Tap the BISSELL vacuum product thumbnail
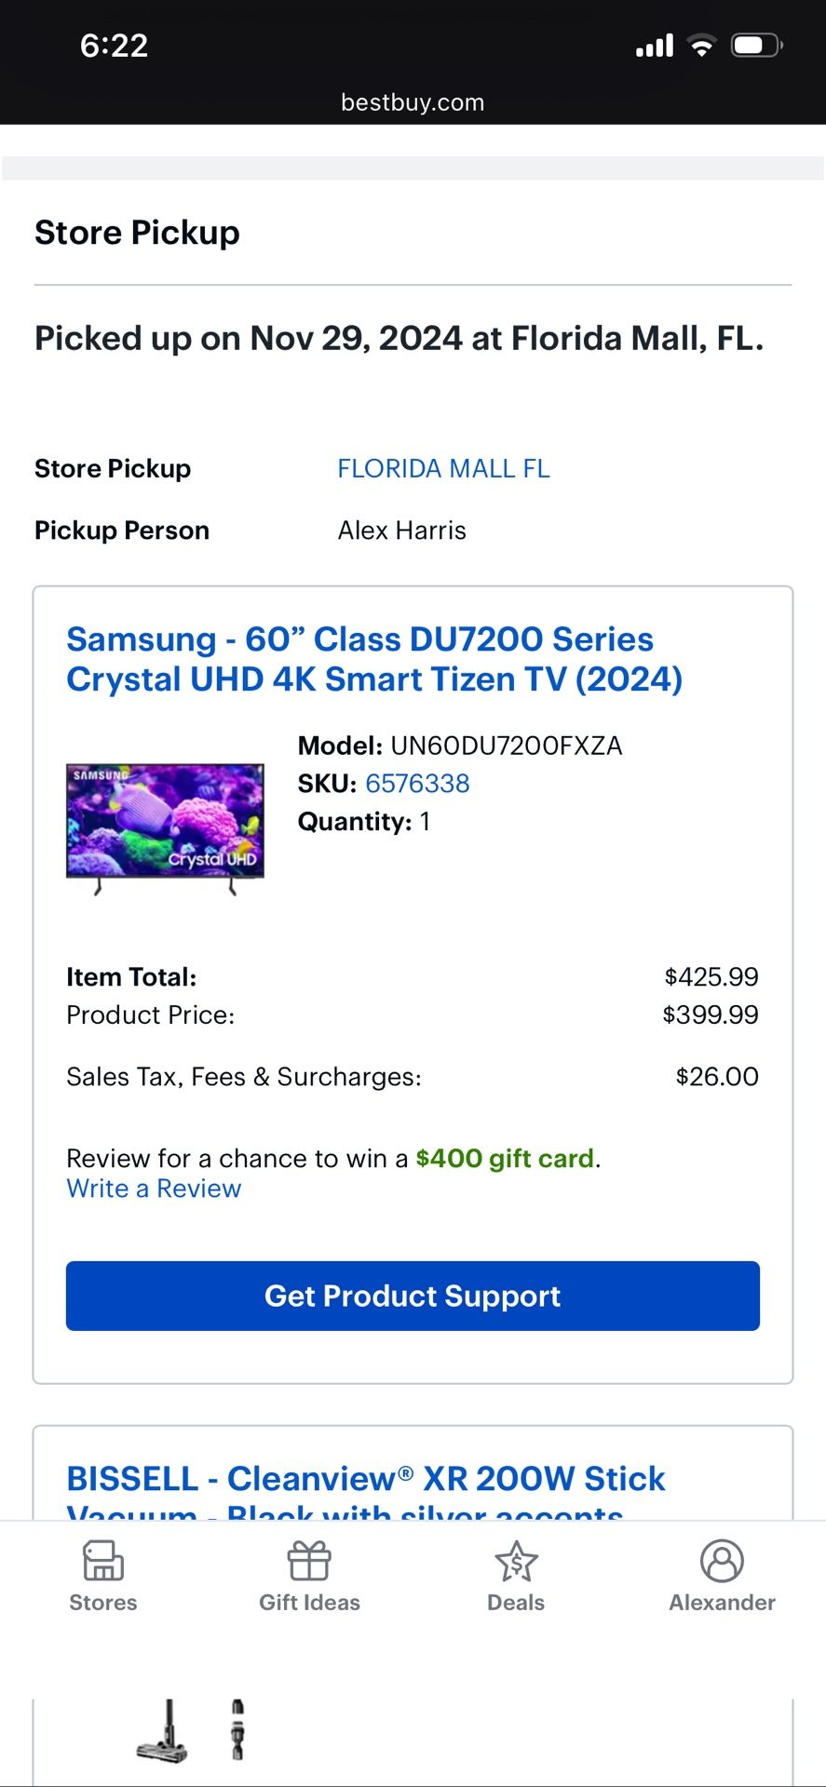 click(x=163, y=1731)
